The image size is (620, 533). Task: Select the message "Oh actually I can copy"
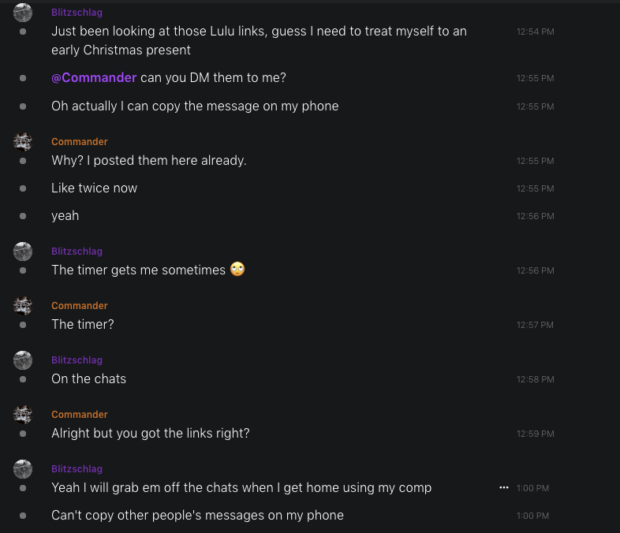click(x=195, y=106)
